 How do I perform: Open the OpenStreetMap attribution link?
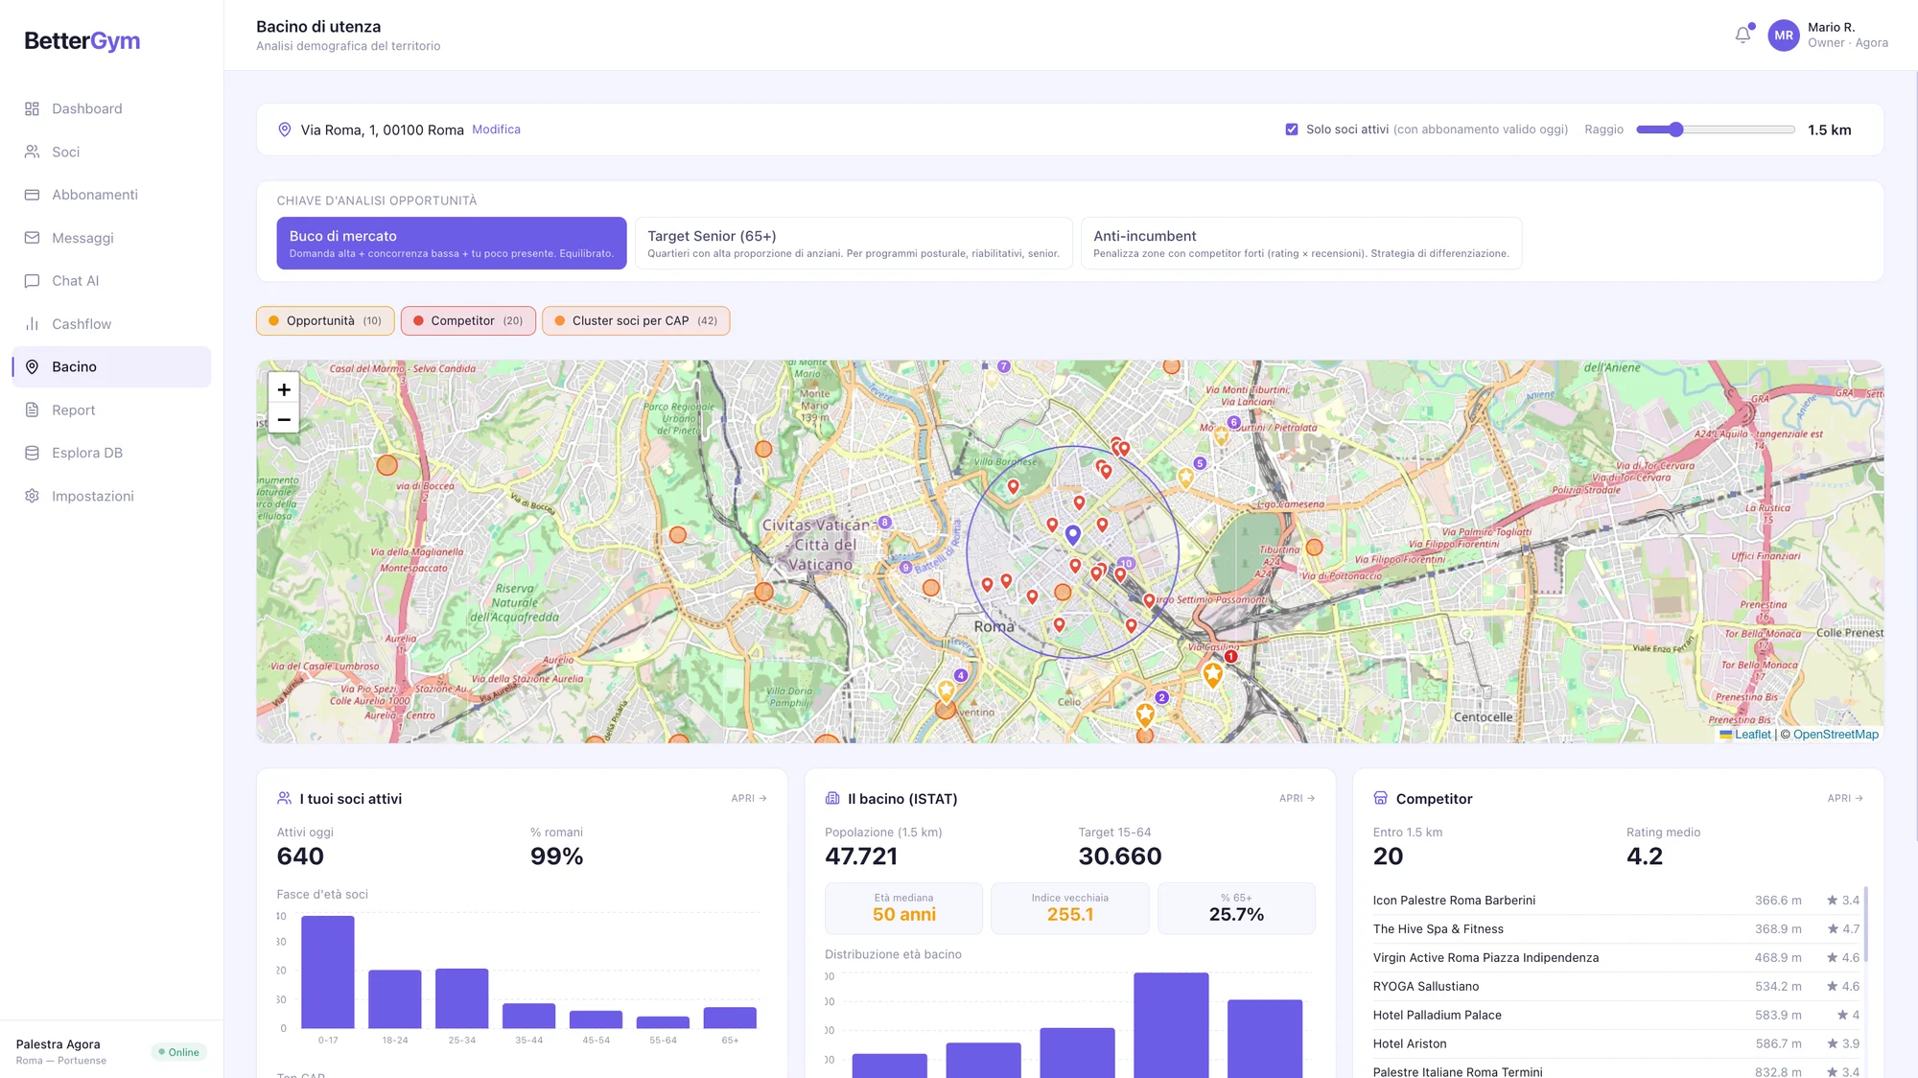pos(1836,735)
